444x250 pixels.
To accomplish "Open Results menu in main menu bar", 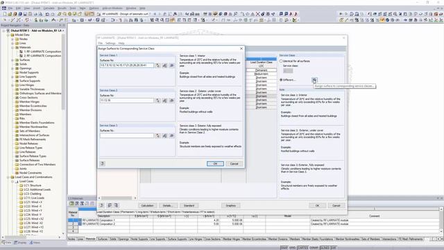I will tap(62, 8).
